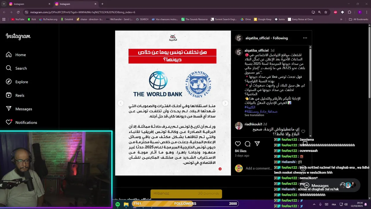Open the RuTracker.org bookmark
This screenshot has height=209, width=371.
[48, 19]
